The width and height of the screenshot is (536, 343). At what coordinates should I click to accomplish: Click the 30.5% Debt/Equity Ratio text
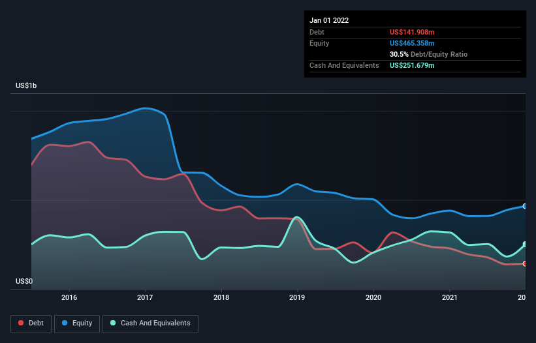tap(428, 54)
